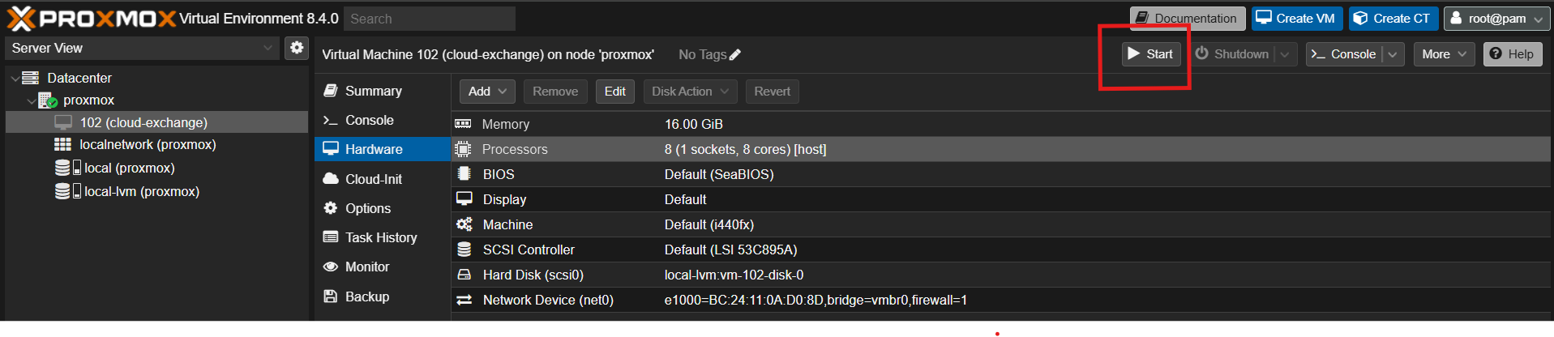This screenshot has height=337, width=1554.
Task: Select the Processors hardware row
Action: pos(1000,149)
